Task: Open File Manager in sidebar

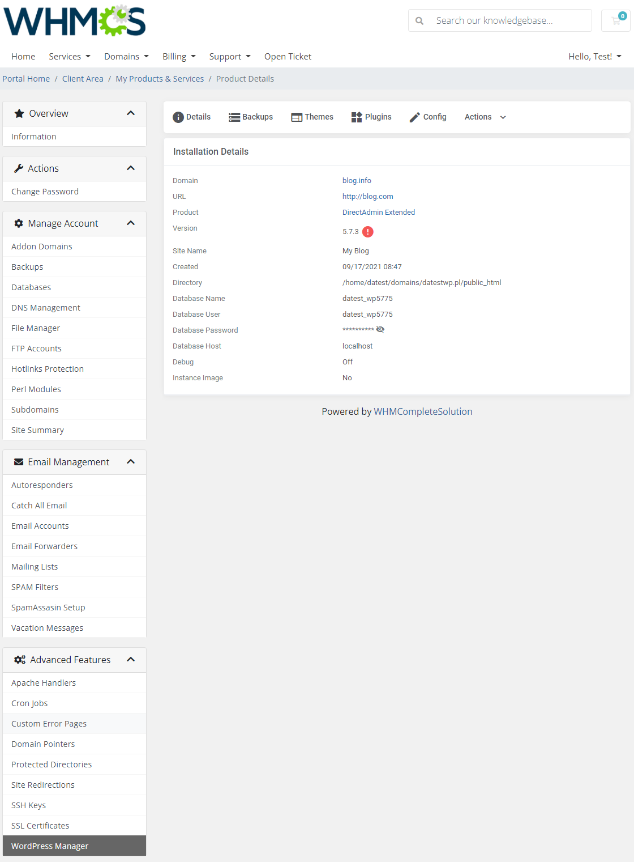Action: click(75, 328)
